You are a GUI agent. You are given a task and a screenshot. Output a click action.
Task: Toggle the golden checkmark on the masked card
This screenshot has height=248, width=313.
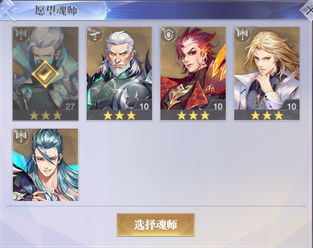tap(45, 74)
